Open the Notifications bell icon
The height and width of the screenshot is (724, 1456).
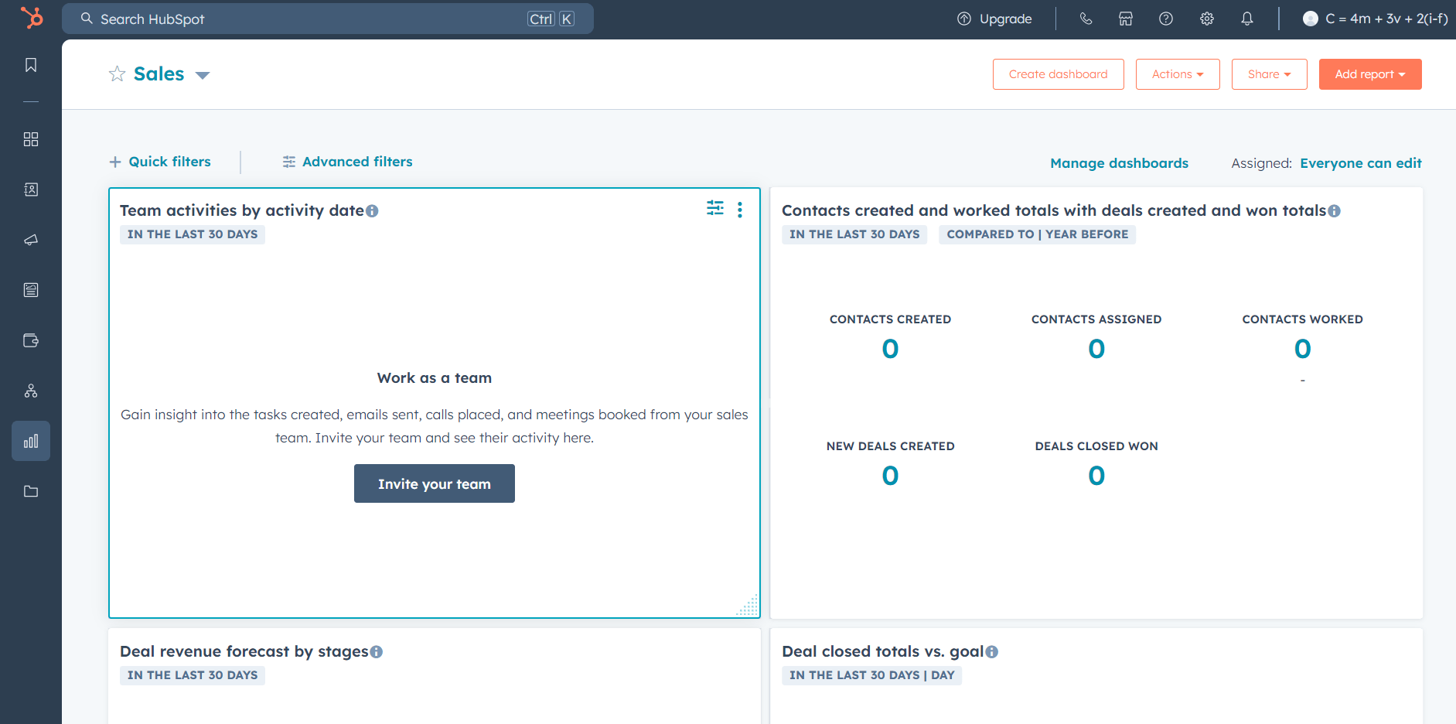pos(1247,19)
